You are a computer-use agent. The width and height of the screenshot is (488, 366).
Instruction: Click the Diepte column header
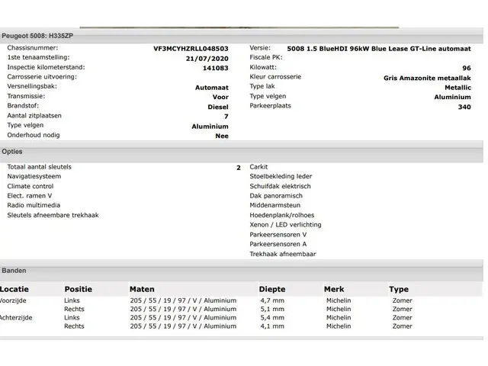click(272, 289)
